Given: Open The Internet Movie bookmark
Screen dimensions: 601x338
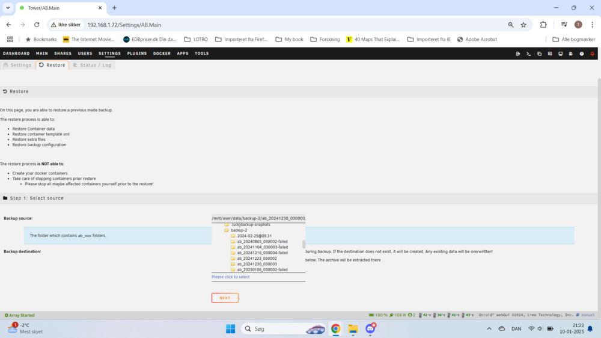Looking at the screenshot, I should pos(88,39).
